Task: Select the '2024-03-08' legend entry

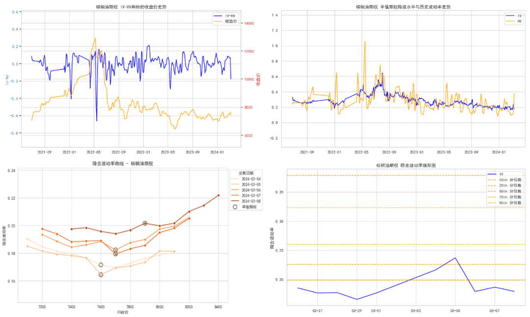Action: [246, 201]
